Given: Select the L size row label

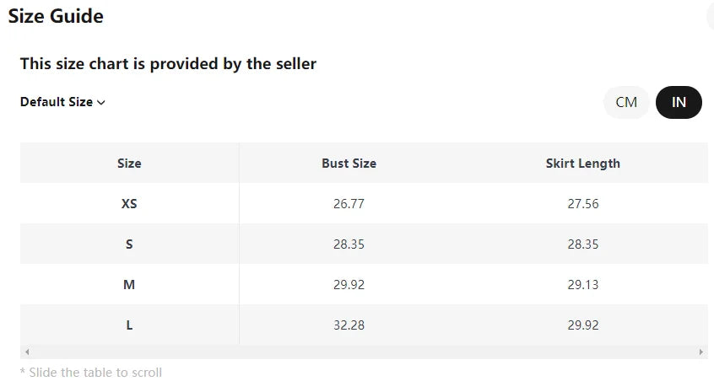Looking at the screenshot, I should 129,325.
